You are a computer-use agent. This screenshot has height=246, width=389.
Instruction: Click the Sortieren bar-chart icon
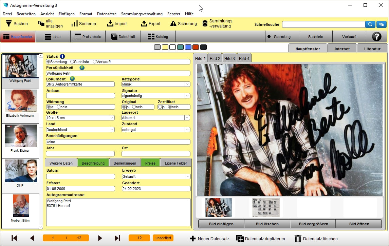pyautogui.click(x=74, y=23)
